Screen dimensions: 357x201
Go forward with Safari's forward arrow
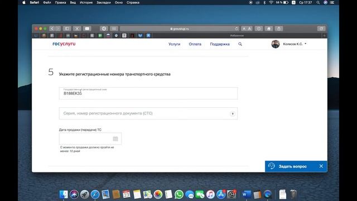coord(58,28)
